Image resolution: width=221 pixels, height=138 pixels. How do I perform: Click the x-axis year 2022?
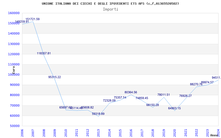(x=196, y=133)
